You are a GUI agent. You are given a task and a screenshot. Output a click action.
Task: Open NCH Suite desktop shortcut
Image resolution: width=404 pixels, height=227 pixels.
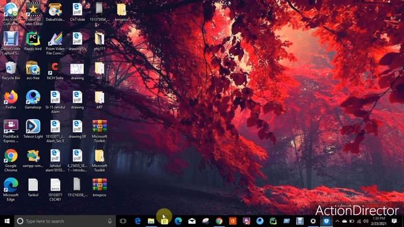tap(55, 71)
